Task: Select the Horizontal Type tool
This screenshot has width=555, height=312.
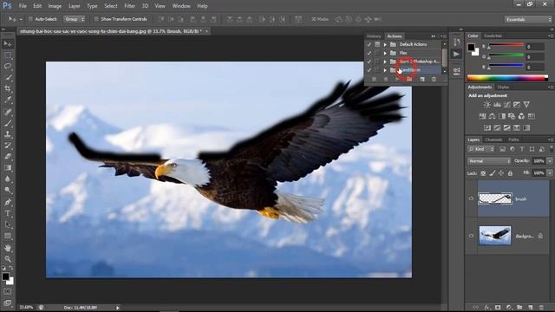Action: tap(8, 213)
